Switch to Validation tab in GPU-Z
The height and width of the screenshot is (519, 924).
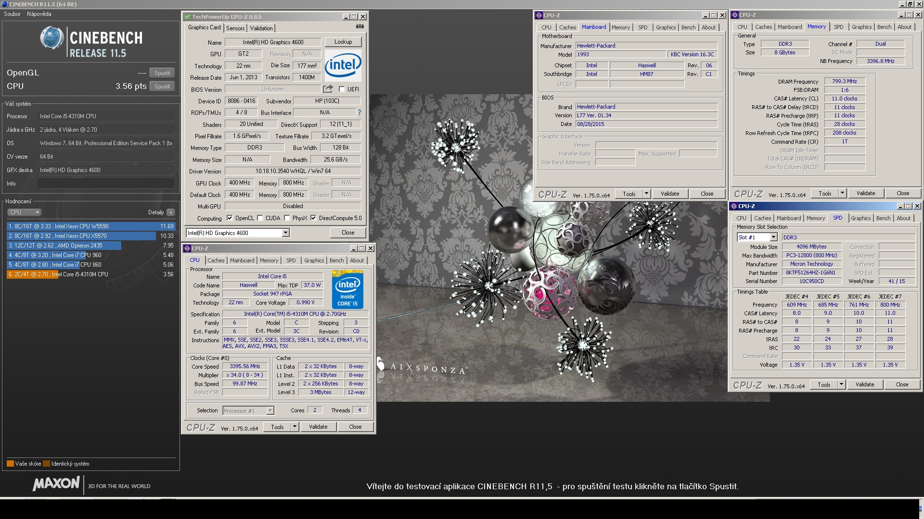click(x=261, y=28)
